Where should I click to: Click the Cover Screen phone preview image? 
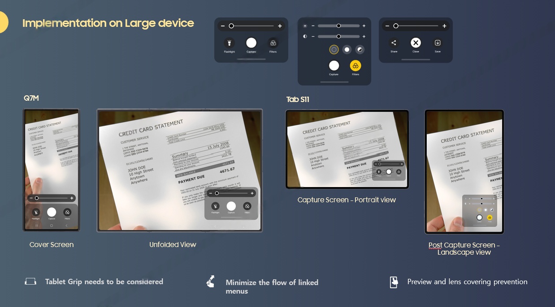[51, 170]
